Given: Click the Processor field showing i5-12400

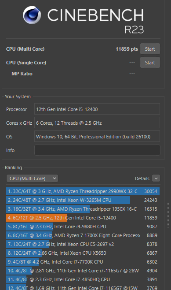Looking at the screenshot, I should 97,109.
